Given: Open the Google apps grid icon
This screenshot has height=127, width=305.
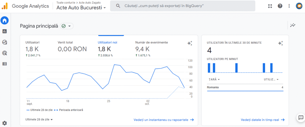Looking at the screenshot, I should click(x=270, y=6).
